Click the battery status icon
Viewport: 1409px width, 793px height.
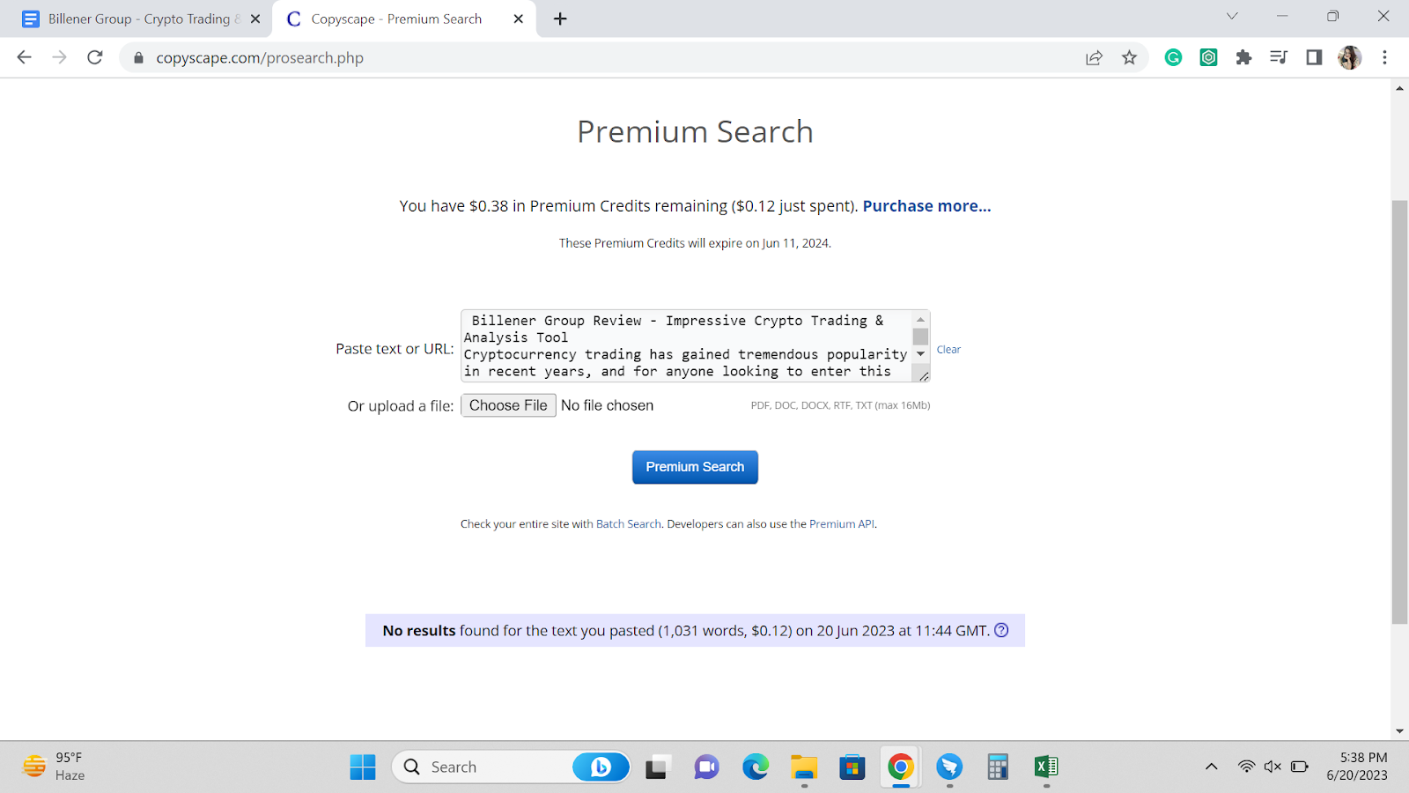point(1300,767)
